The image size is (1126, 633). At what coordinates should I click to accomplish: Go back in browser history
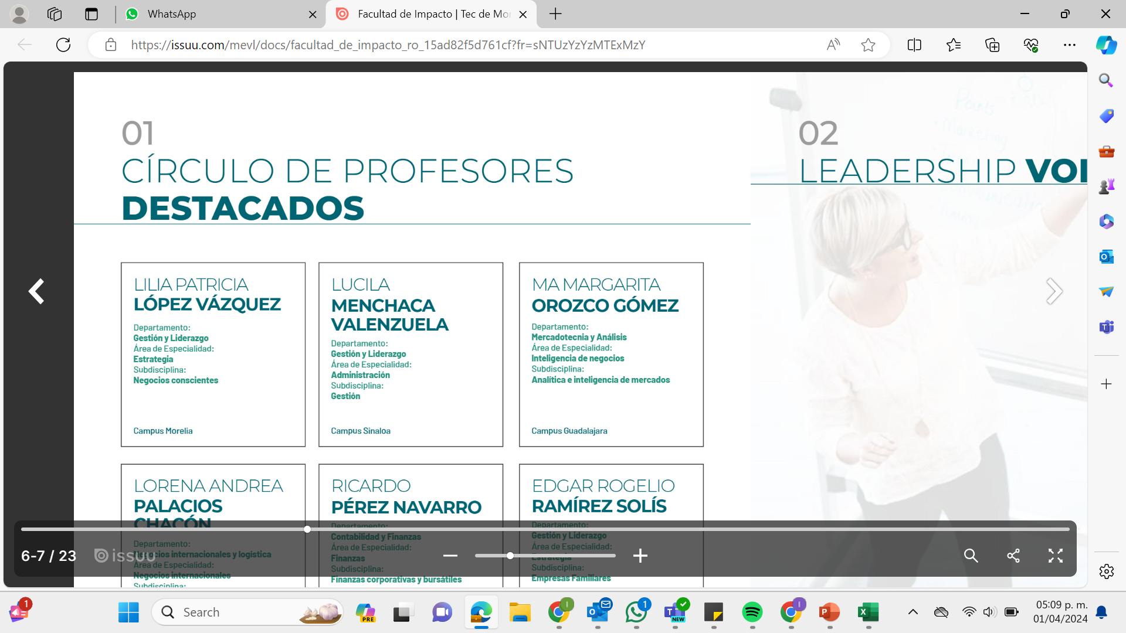25,45
